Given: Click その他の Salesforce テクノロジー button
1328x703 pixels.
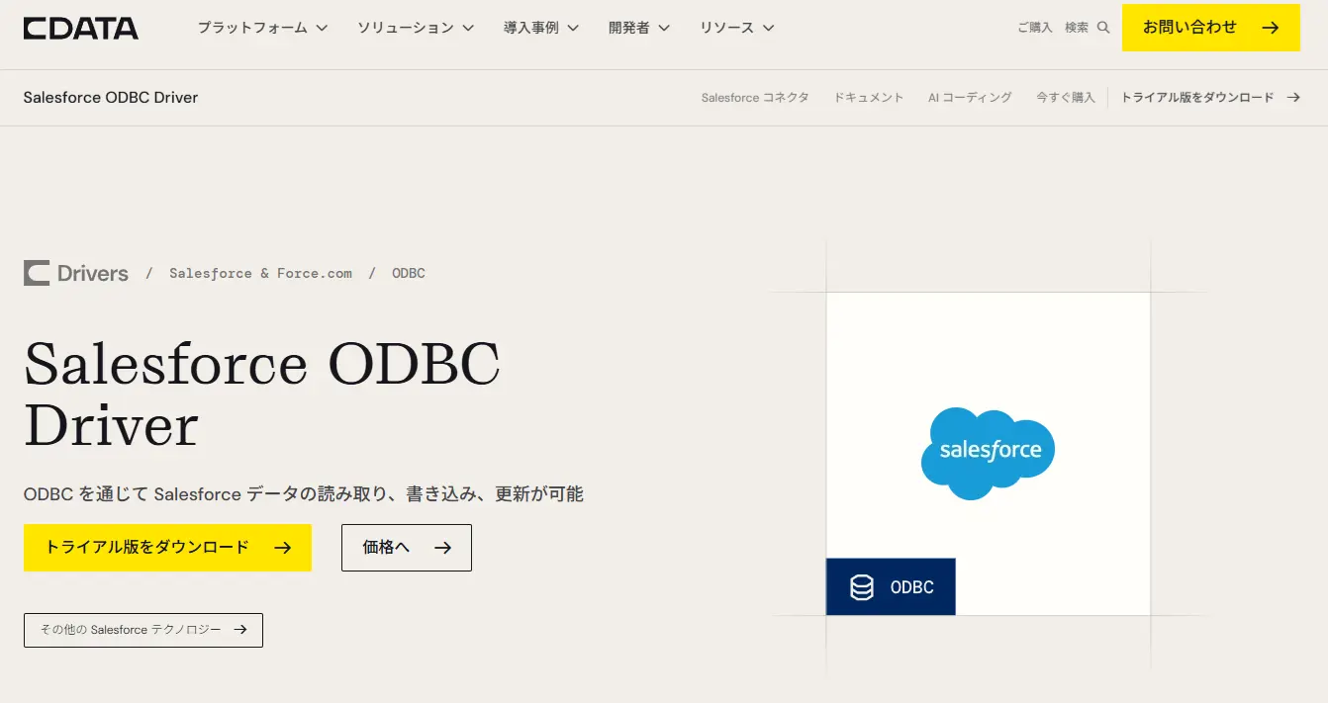Looking at the screenshot, I should pos(143,630).
